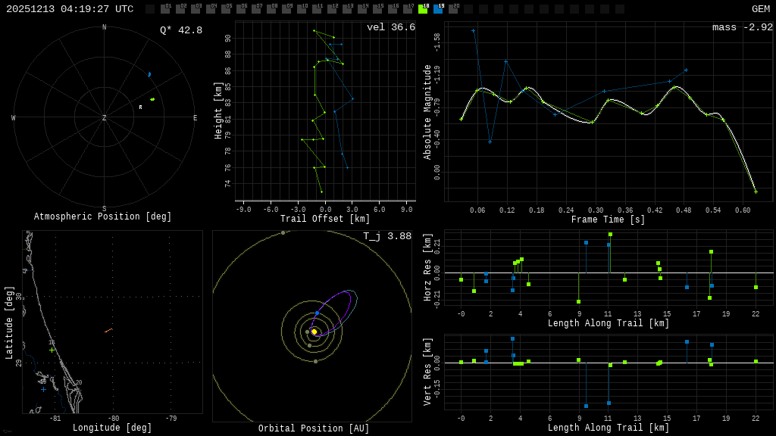Click the Latitude [deg] axis label
The width and height of the screenshot is (776, 436).
(x=9, y=322)
